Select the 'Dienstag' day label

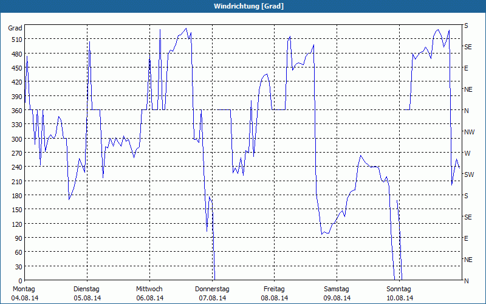tap(86, 289)
